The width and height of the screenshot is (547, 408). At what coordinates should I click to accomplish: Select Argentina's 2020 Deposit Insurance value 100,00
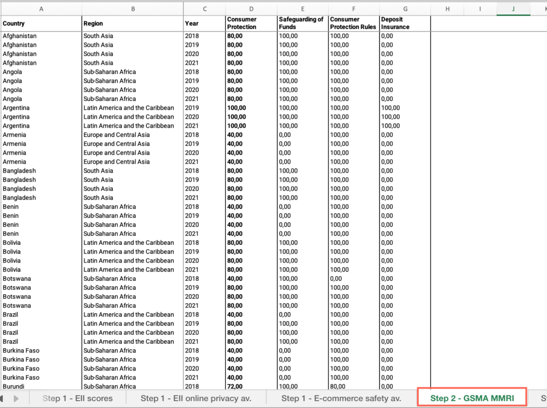coord(405,117)
